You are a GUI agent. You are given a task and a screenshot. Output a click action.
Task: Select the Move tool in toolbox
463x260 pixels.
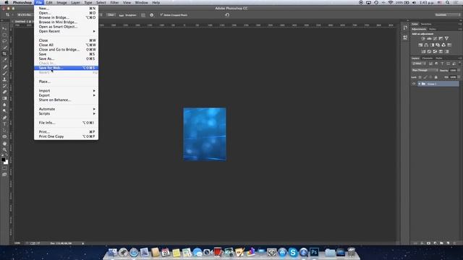(x=4, y=29)
